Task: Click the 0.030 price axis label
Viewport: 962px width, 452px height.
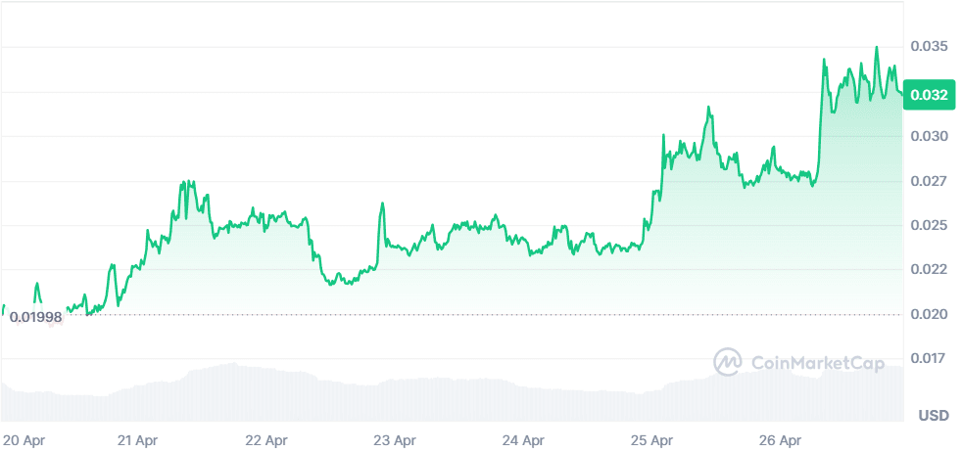Action: pos(928,136)
